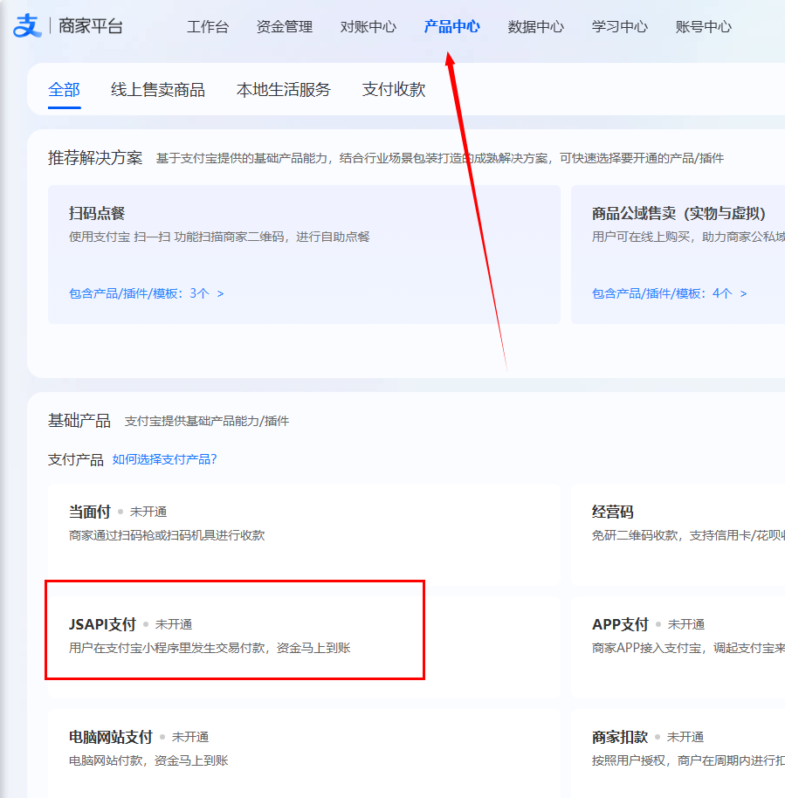Open the 资金管理 menu
Viewport: 785px width, 798px height.
(x=284, y=26)
